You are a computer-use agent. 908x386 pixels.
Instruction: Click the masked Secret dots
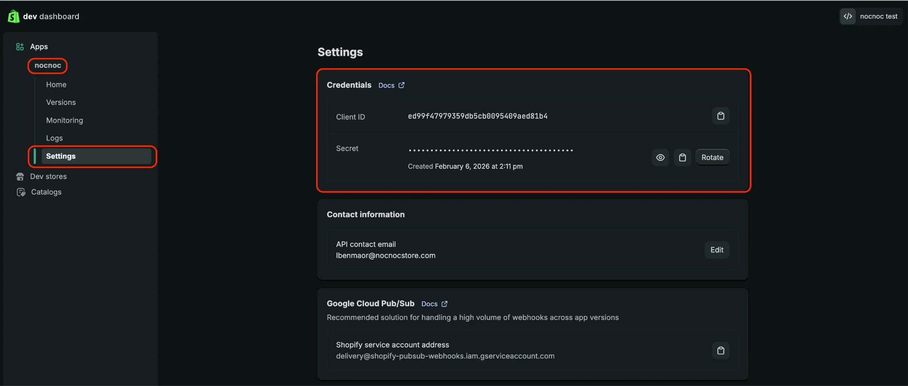pyautogui.click(x=491, y=150)
